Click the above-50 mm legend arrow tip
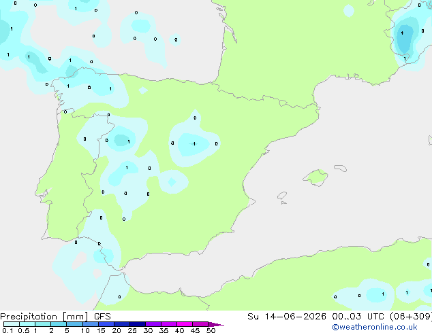432x333 pixels. [x=216, y=324]
